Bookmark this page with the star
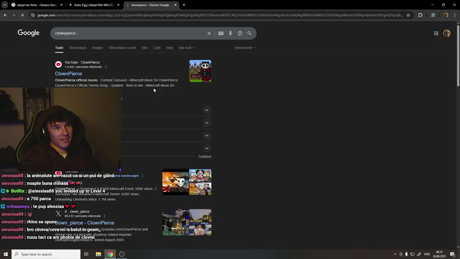 click(x=408, y=15)
